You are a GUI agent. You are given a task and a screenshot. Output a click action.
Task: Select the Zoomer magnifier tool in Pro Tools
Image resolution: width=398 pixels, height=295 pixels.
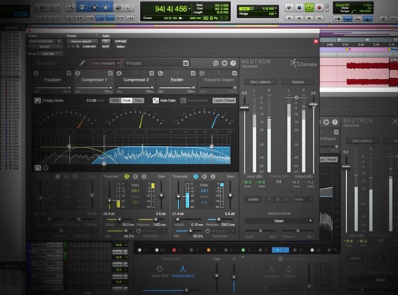coord(70,8)
